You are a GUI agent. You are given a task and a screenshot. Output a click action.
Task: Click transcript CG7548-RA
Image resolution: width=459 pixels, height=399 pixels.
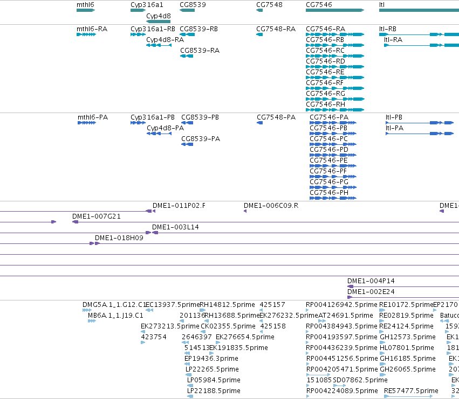click(x=259, y=34)
